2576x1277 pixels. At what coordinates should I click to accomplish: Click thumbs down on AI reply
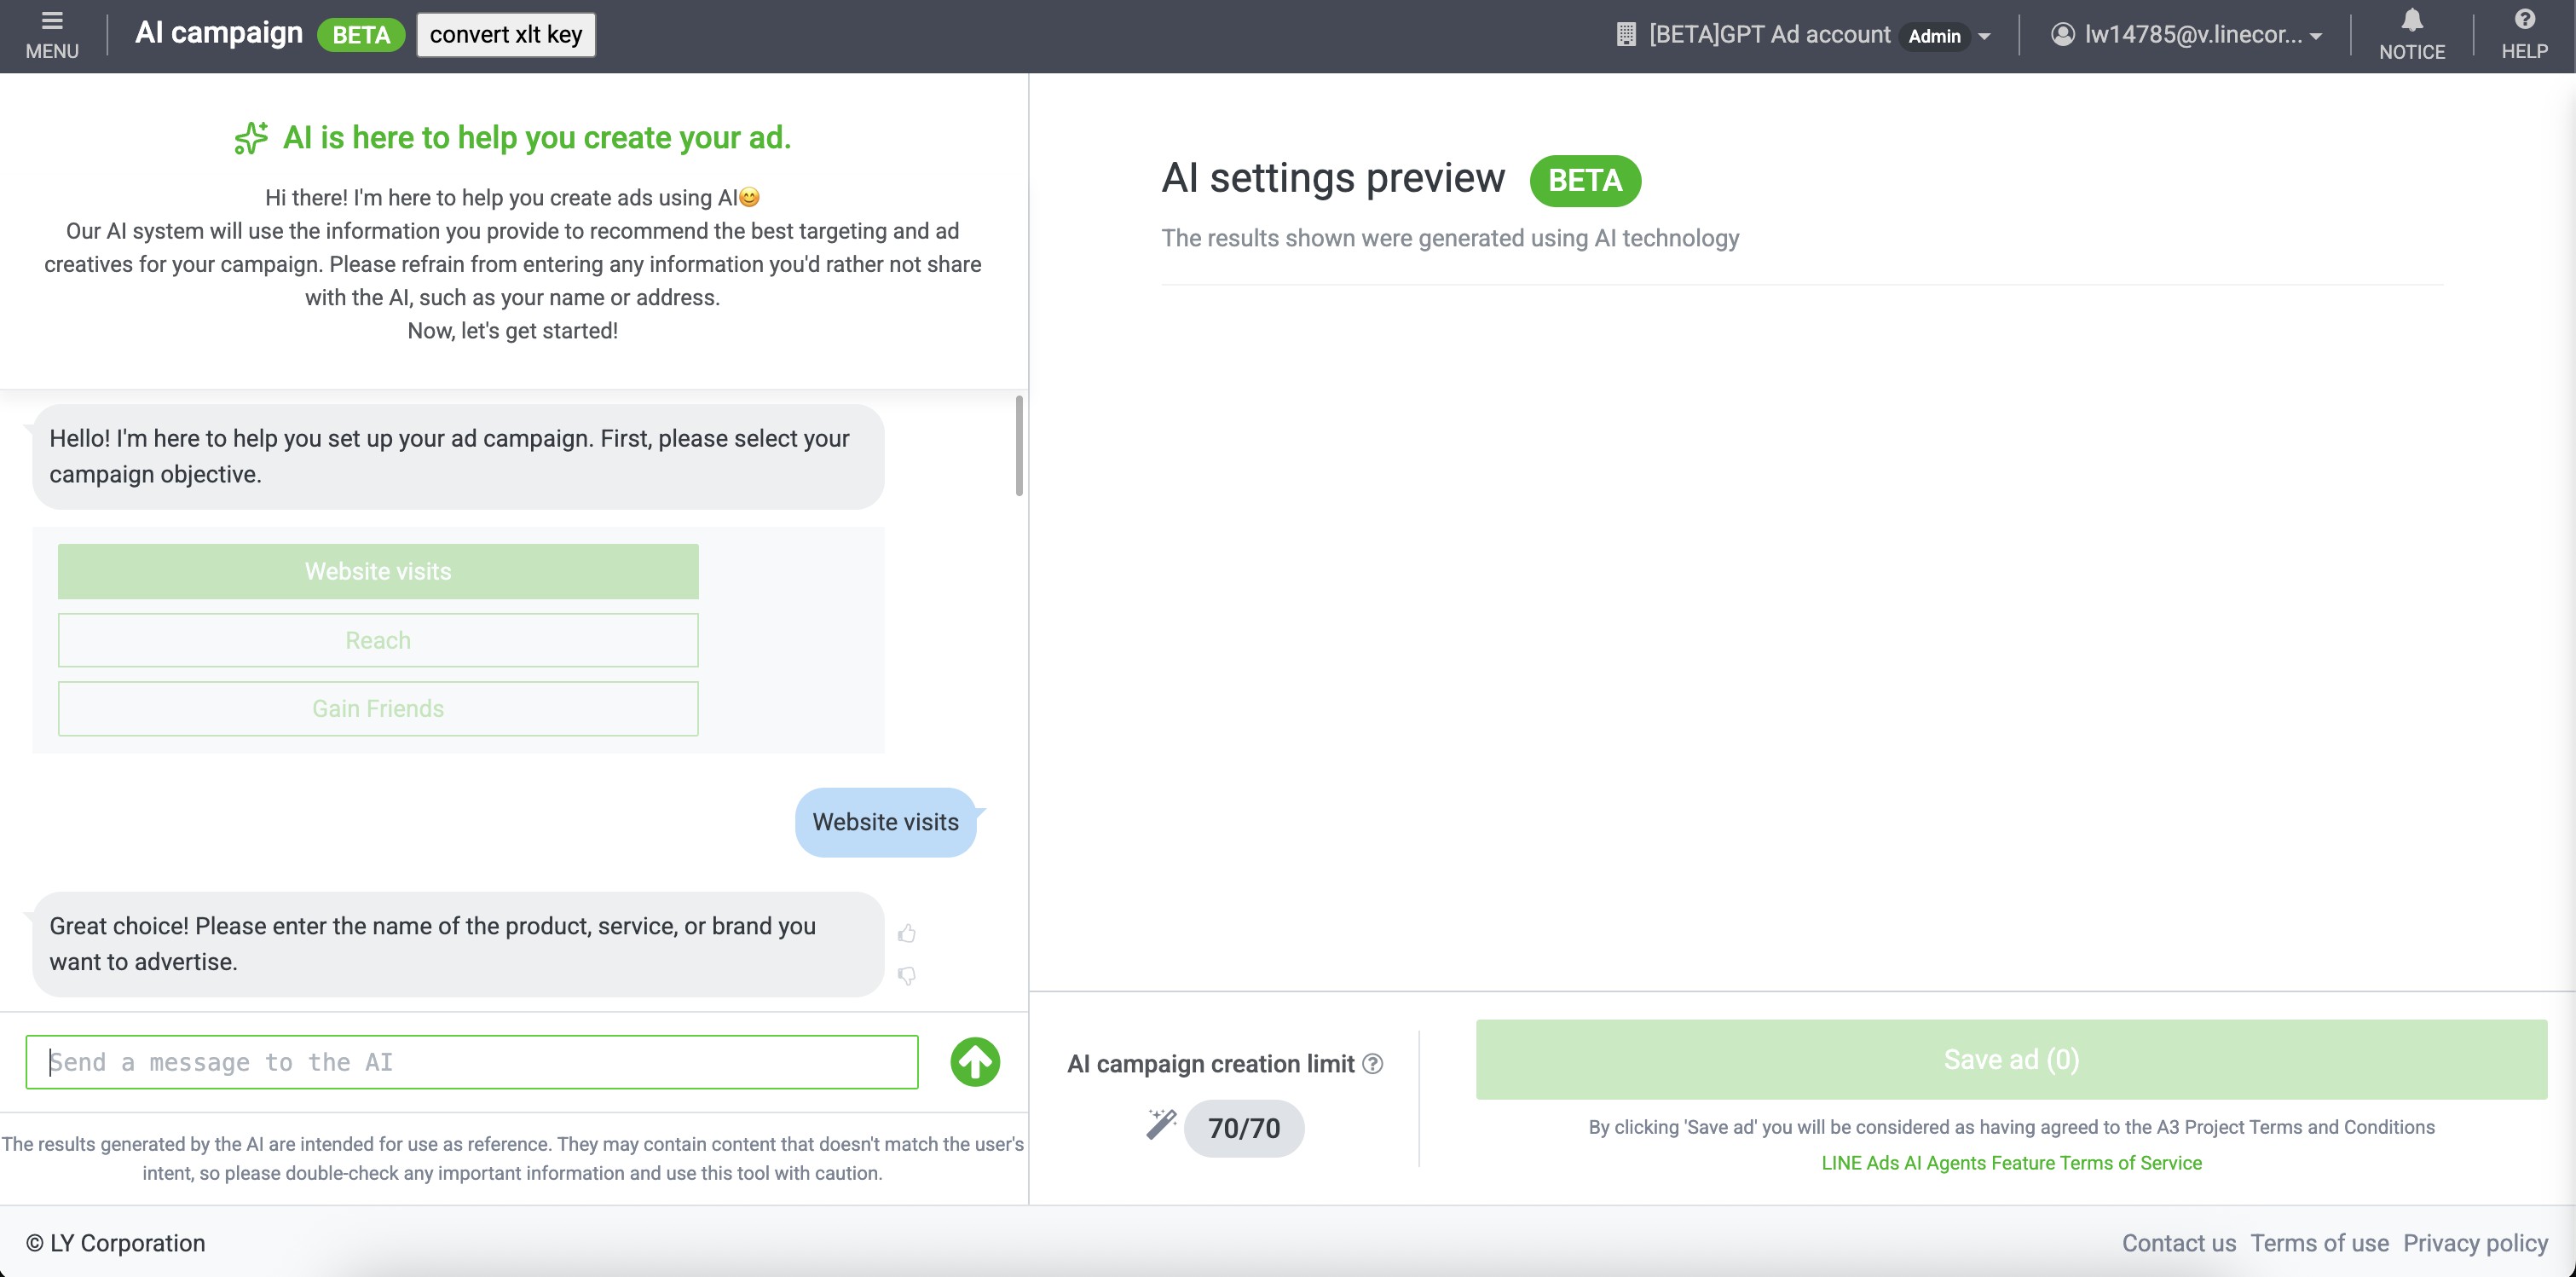pyautogui.click(x=907, y=975)
